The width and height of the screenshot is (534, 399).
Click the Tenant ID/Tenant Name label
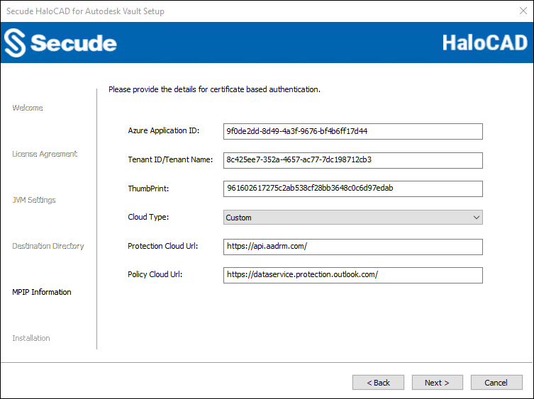tap(170, 159)
